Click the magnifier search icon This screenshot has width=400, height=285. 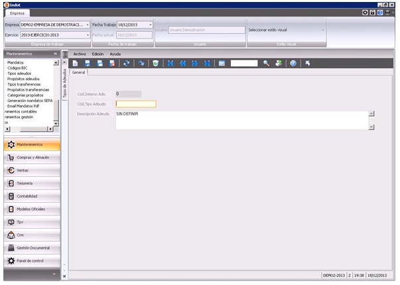pyautogui.click(x=266, y=63)
